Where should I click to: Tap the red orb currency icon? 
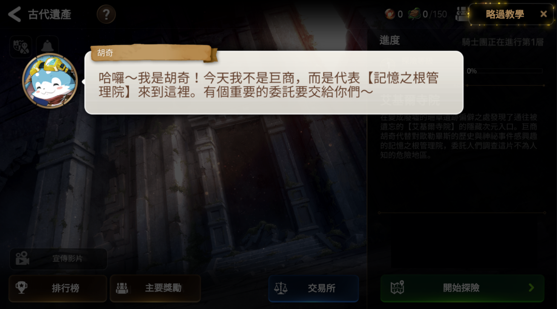click(x=390, y=14)
